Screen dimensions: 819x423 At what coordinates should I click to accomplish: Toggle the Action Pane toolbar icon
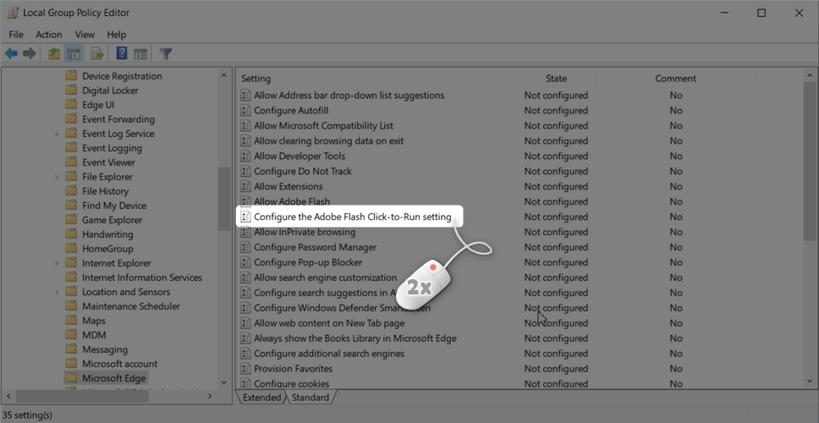[140, 53]
